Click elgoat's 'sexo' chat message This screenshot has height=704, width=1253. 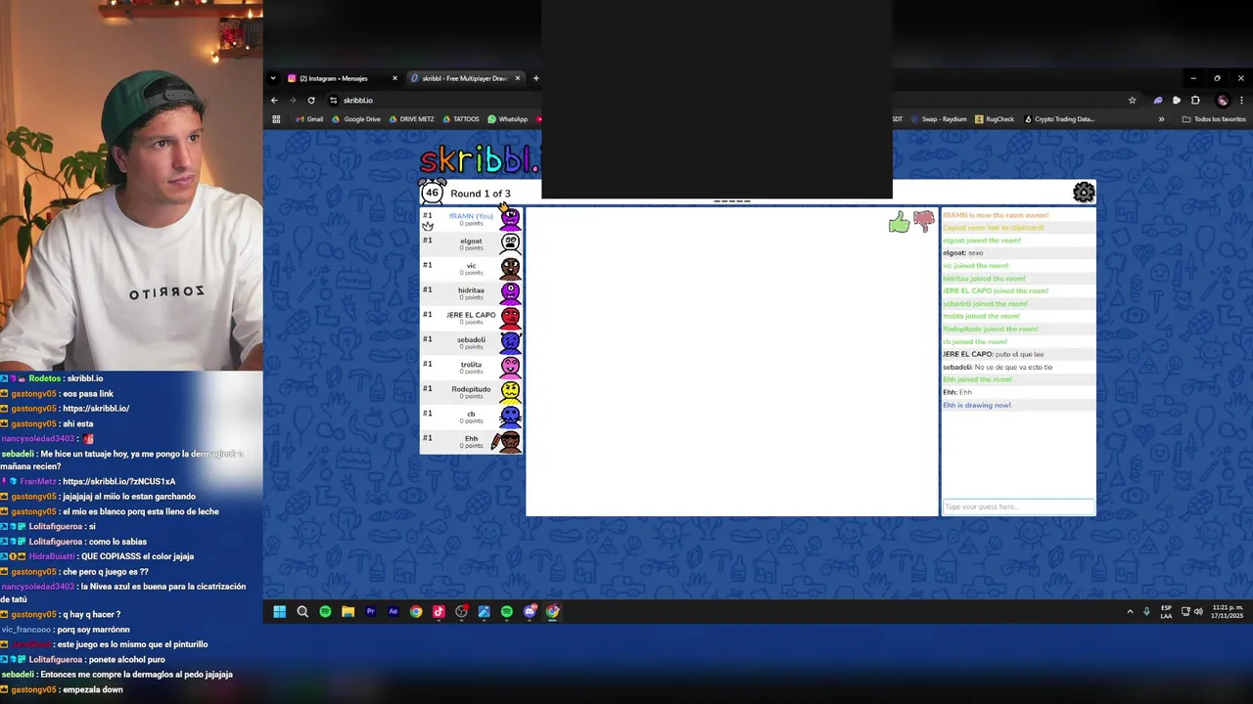963,253
